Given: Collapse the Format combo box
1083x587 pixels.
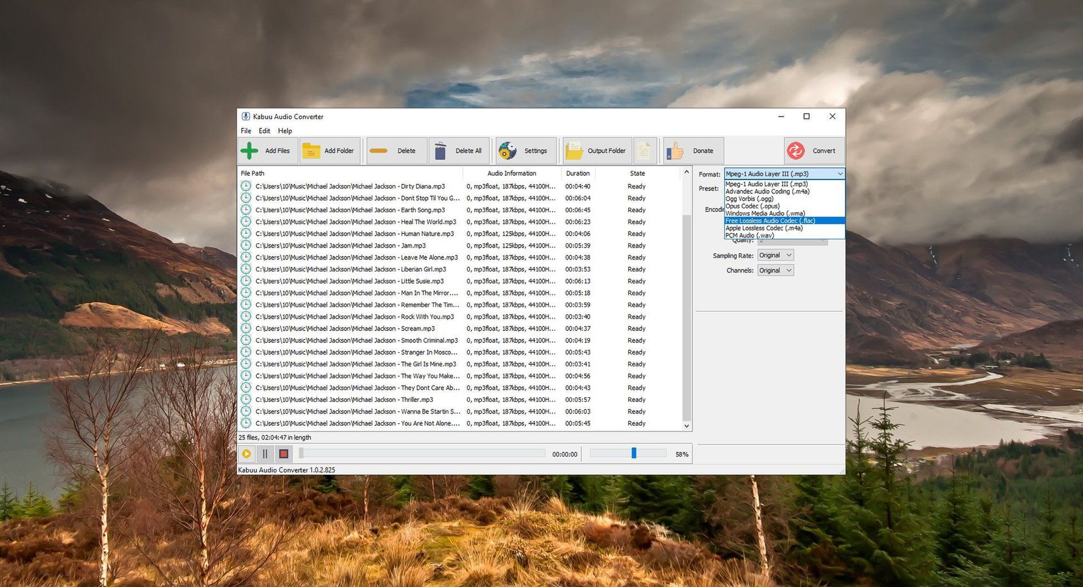Looking at the screenshot, I should (x=839, y=174).
